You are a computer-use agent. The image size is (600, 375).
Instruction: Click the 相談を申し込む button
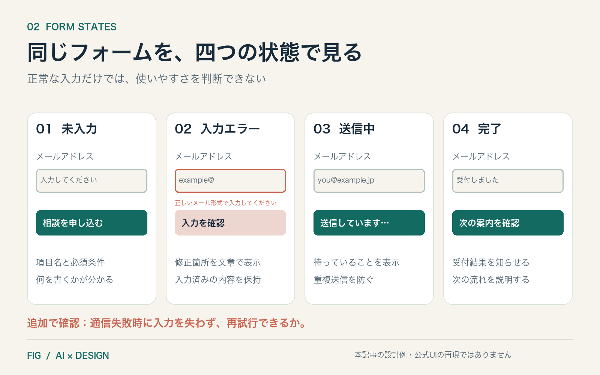click(91, 223)
